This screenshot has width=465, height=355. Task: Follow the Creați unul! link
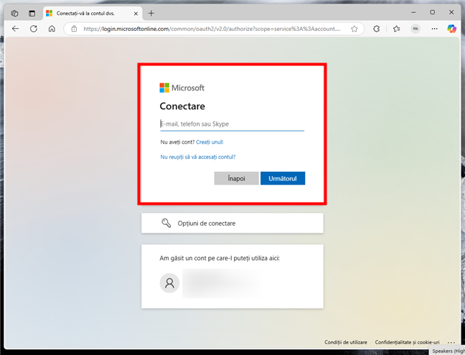[210, 142]
